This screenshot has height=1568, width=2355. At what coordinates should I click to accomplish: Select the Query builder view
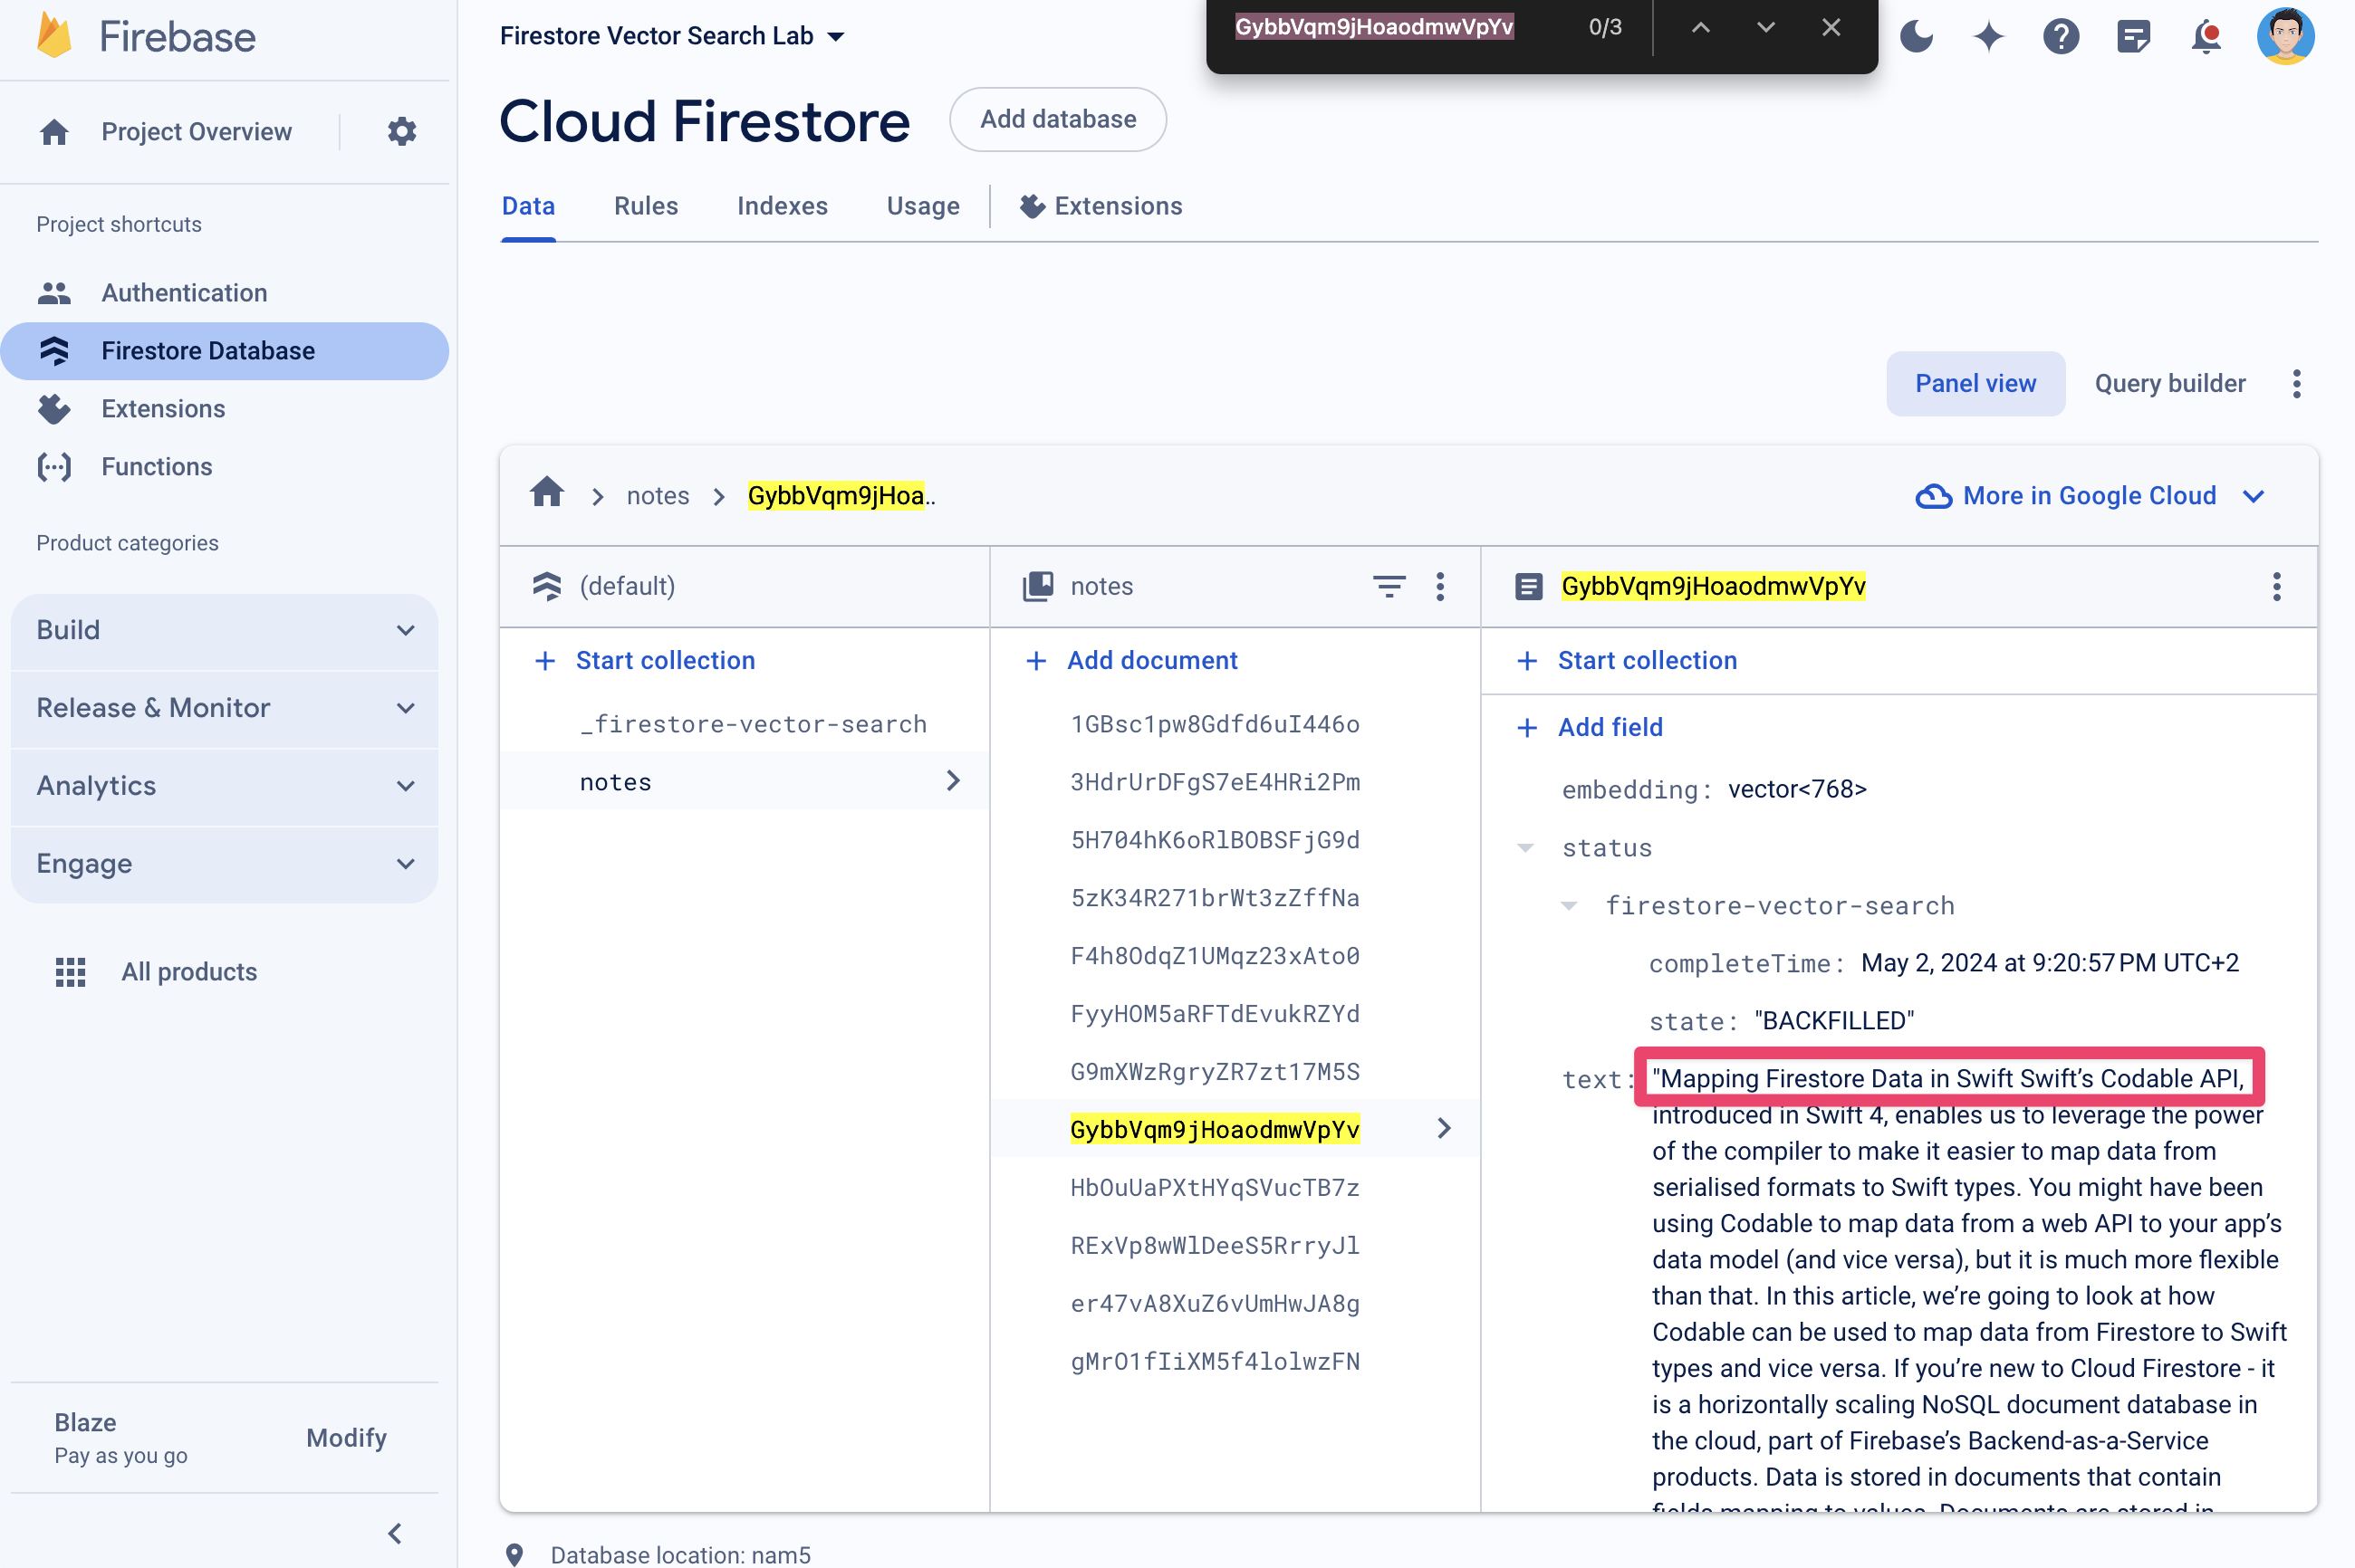tap(2169, 383)
